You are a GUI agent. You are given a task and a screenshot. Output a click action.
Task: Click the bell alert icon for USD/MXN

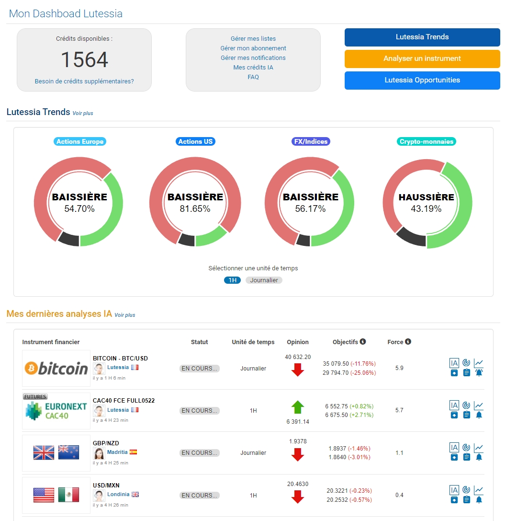click(479, 500)
